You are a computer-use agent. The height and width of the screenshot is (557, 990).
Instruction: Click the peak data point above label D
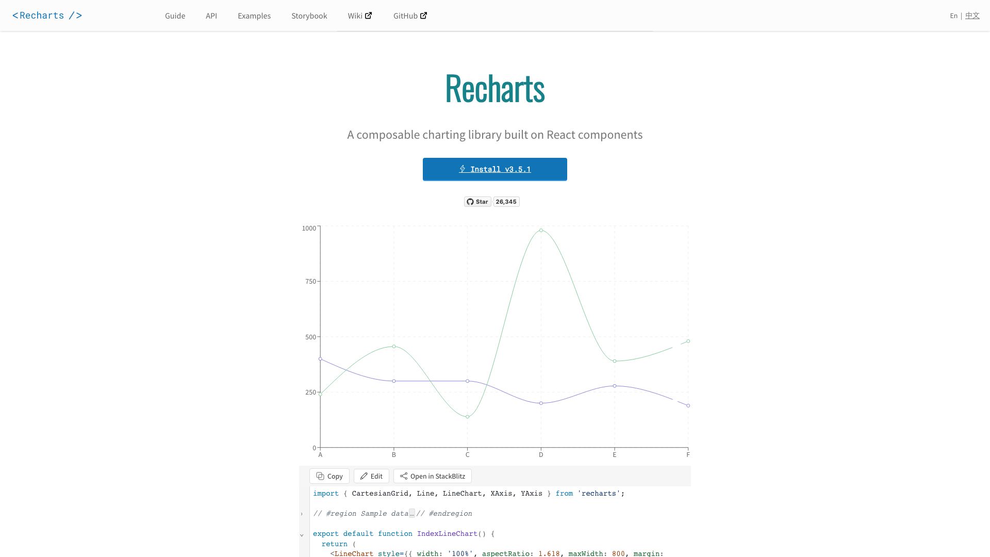pos(541,231)
